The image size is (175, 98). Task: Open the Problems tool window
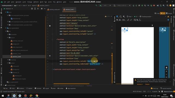pos(21,88)
